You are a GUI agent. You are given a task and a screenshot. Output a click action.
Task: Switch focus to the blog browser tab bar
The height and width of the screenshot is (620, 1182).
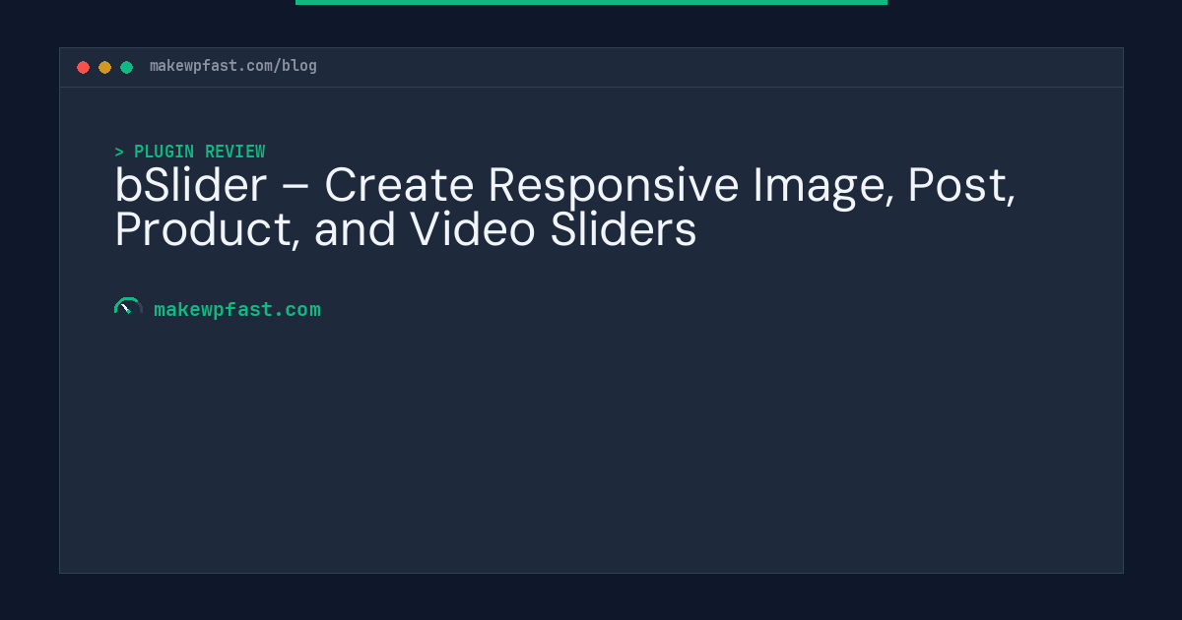591,67
